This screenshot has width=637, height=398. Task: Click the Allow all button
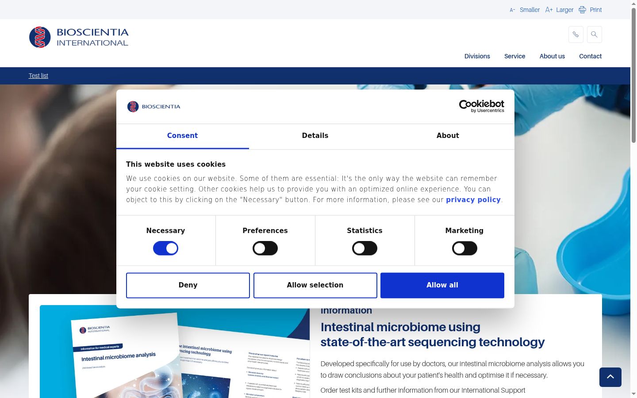pos(442,285)
